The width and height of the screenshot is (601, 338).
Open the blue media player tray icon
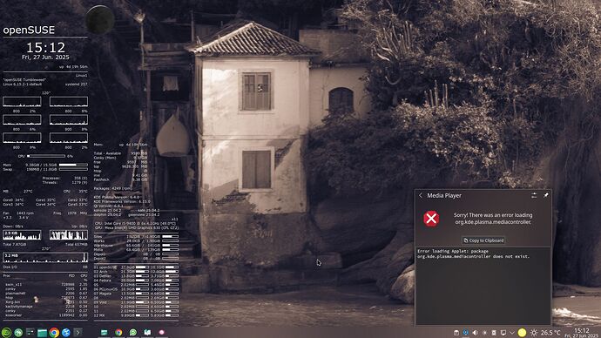pyautogui.click(x=466, y=333)
